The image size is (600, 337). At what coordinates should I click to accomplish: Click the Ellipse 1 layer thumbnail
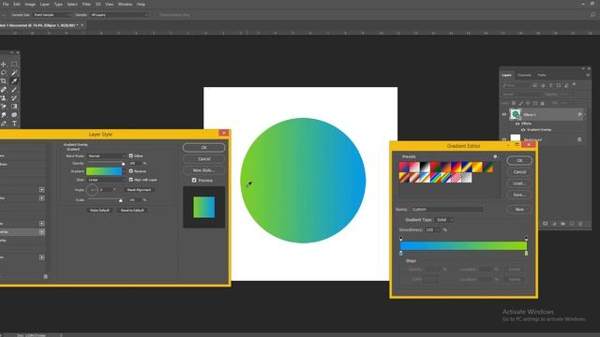click(x=515, y=114)
